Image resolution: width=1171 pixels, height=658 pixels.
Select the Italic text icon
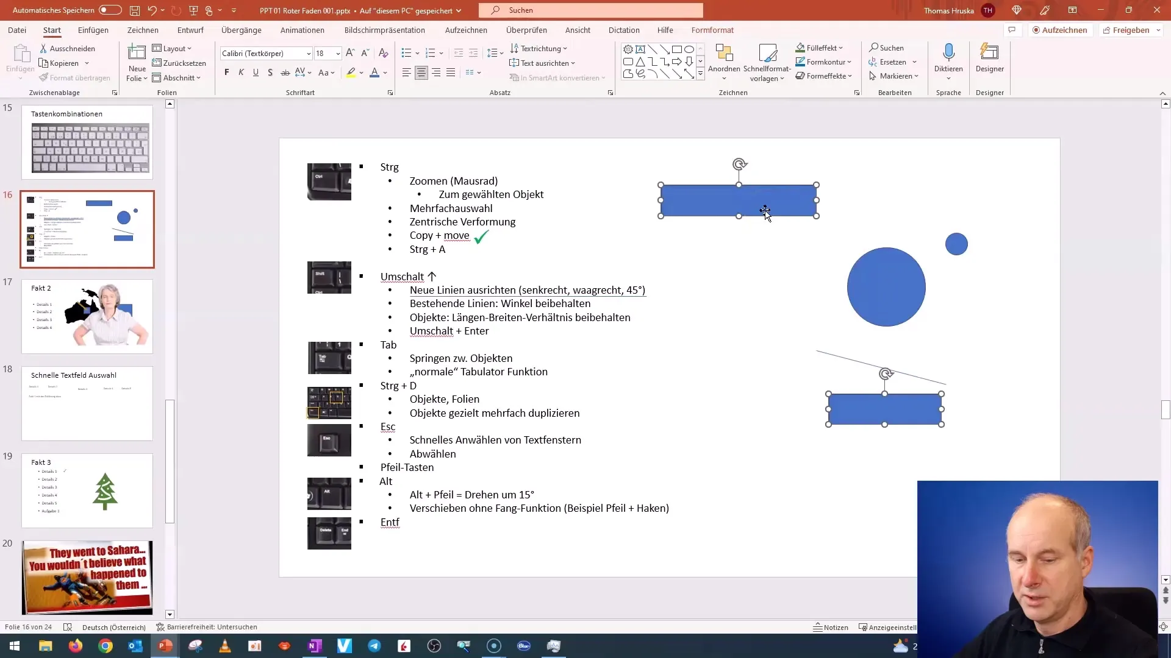click(x=242, y=73)
